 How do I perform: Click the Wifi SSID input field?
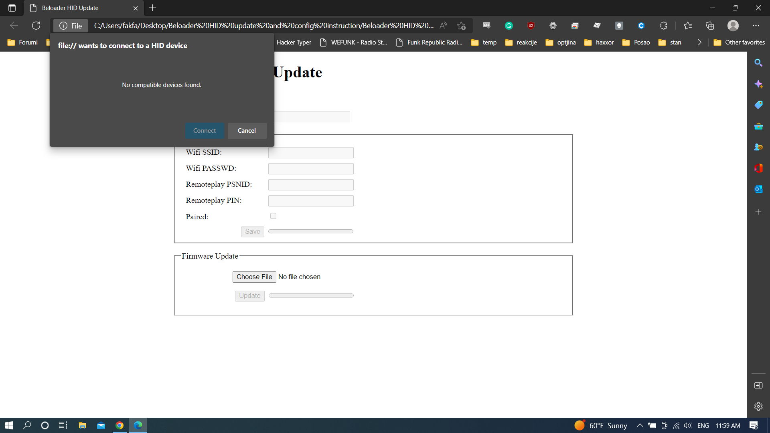point(311,153)
